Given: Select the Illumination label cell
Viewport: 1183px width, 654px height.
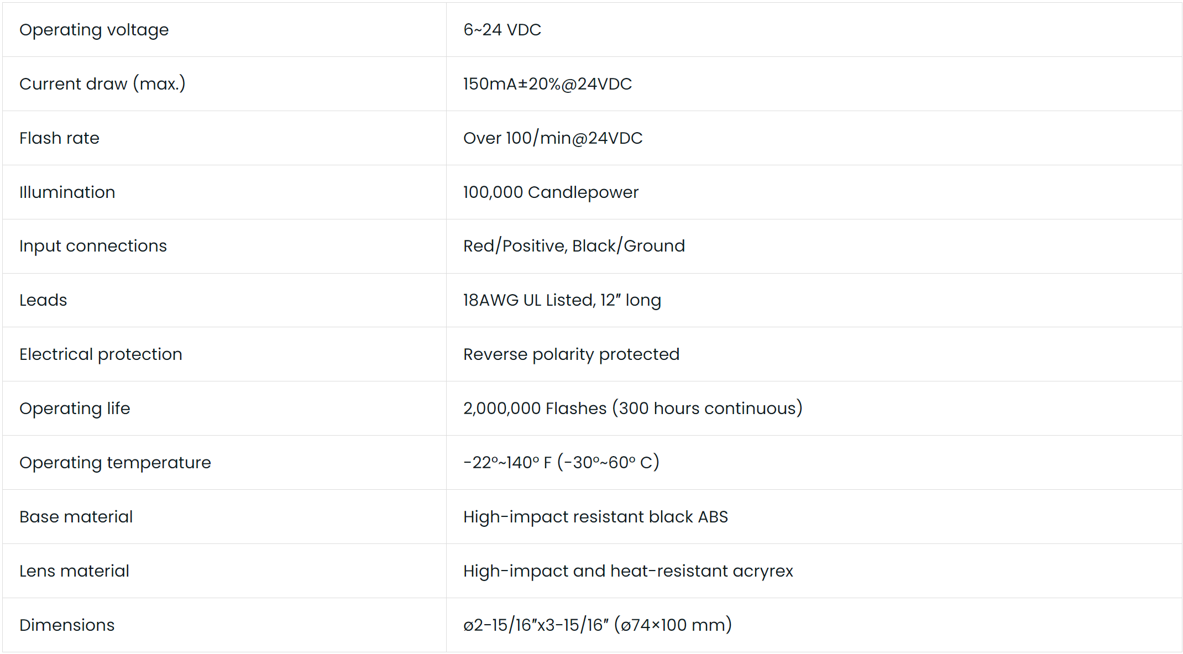Looking at the screenshot, I should [x=67, y=192].
